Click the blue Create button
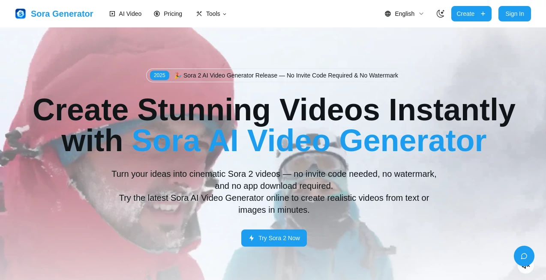Viewport: 546px width, 280px height. click(x=471, y=13)
